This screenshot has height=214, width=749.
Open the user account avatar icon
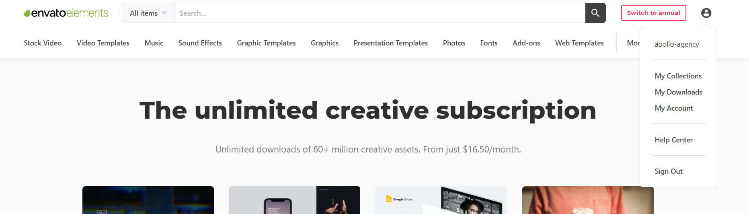(706, 13)
